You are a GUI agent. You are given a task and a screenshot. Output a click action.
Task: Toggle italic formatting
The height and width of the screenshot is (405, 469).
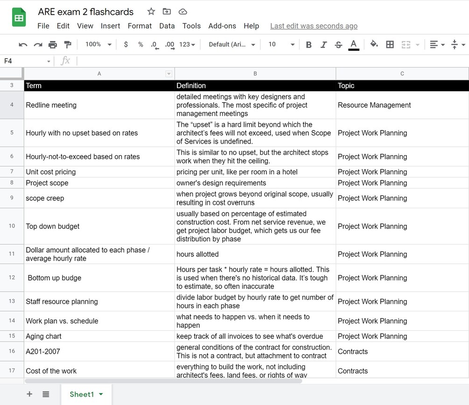323,44
